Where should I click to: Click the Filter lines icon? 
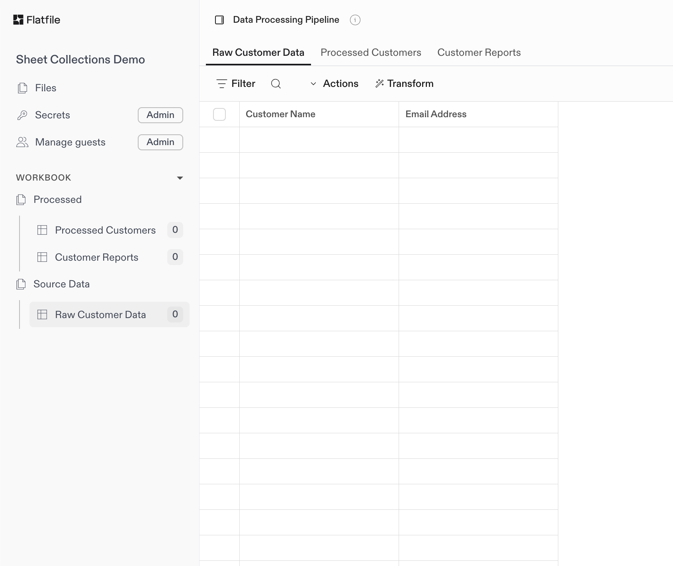pyautogui.click(x=222, y=84)
